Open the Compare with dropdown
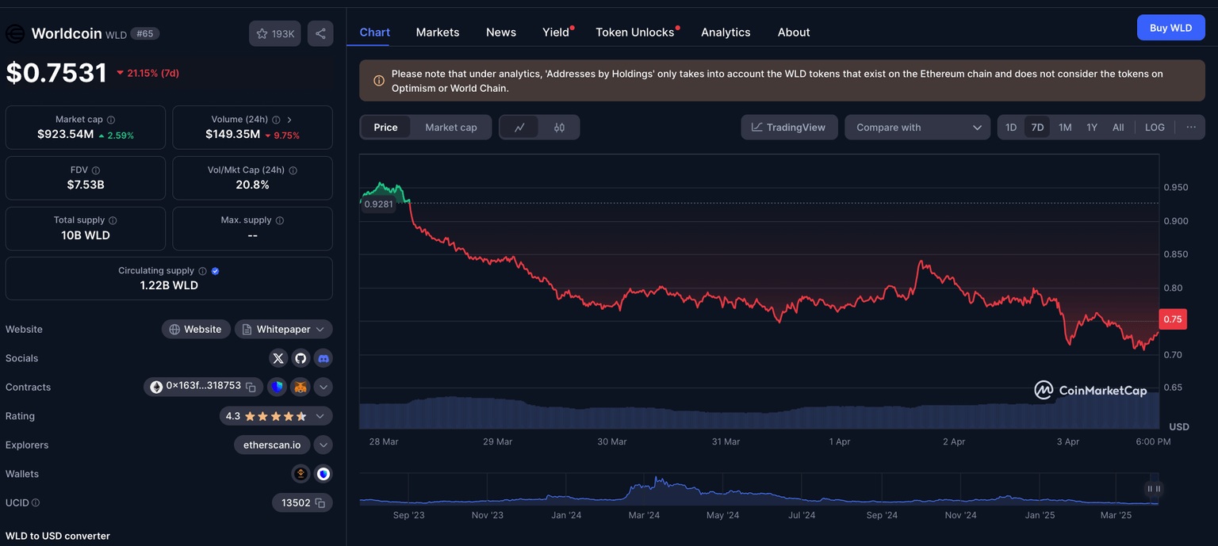 pos(917,127)
